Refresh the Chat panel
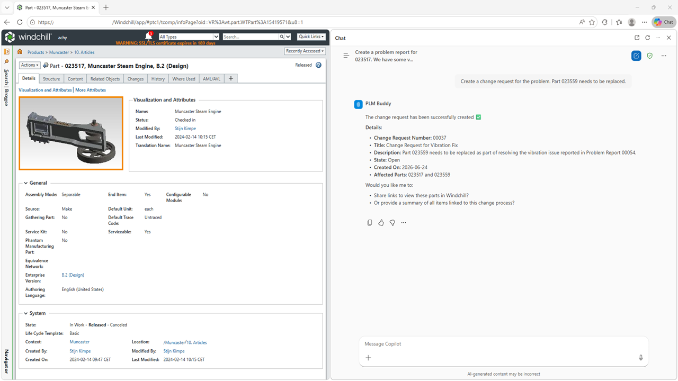Screen dimensions: 678x381 tap(647, 38)
